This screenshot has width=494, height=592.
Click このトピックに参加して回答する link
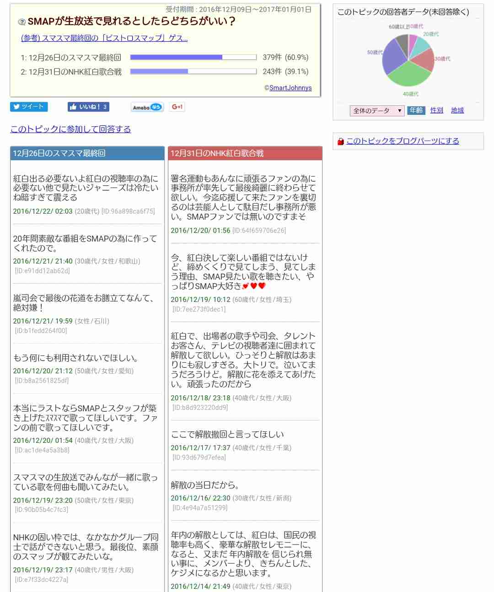(70, 129)
